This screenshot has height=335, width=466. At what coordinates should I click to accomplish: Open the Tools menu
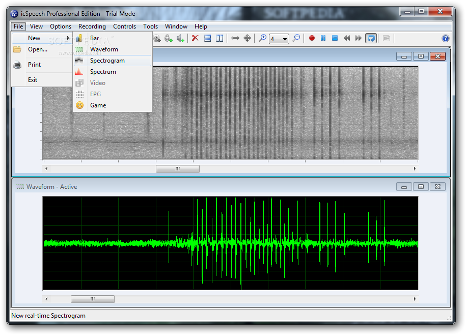(150, 26)
